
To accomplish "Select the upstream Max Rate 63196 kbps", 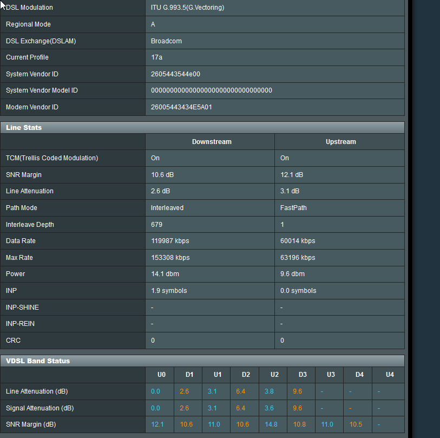I will point(297,258).
